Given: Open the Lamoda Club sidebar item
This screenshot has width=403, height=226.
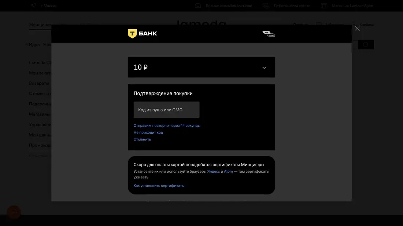Looking at the screenshot, I should (x=40, y=62).
